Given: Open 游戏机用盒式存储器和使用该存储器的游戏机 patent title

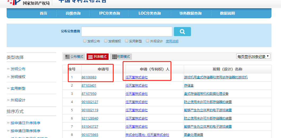Looking at the screenshot, I should click(216, 77).
